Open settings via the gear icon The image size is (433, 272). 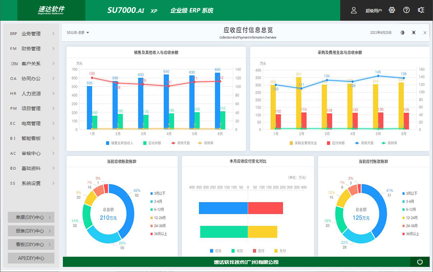click(392, 10)
